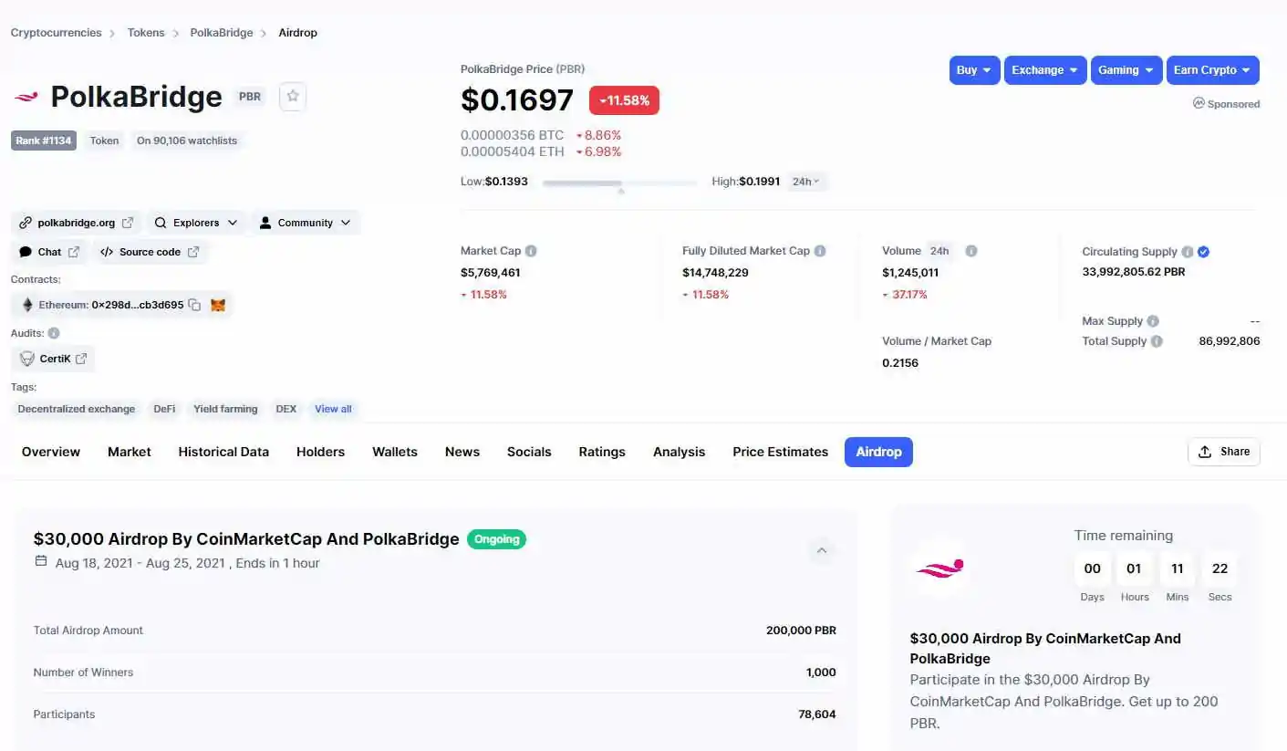
Task: Click the MetaMask fox icon
Action: point(218,305)
